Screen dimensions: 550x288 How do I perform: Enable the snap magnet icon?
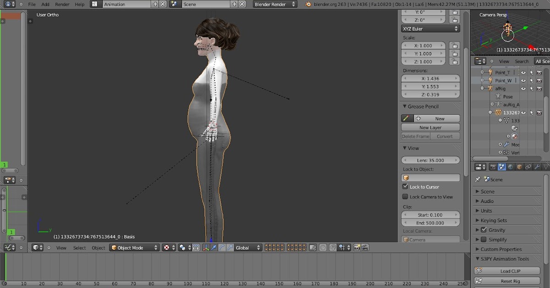click(x=334, y=247)
